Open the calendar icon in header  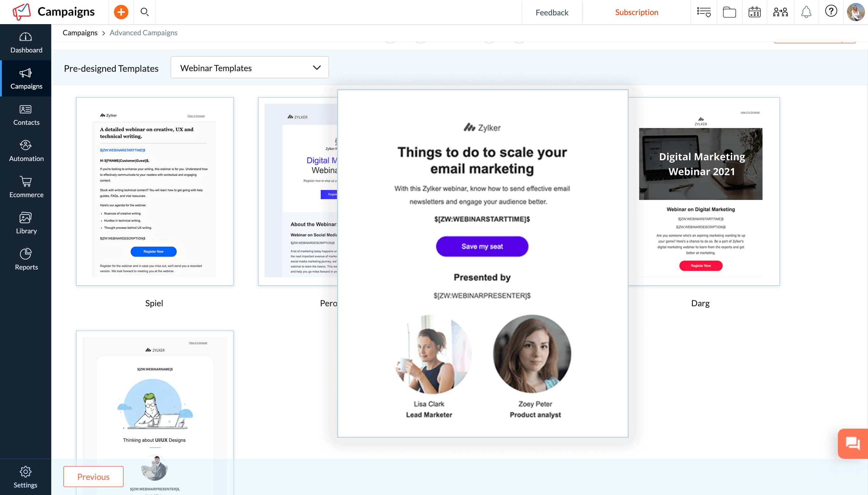(754, 12)
